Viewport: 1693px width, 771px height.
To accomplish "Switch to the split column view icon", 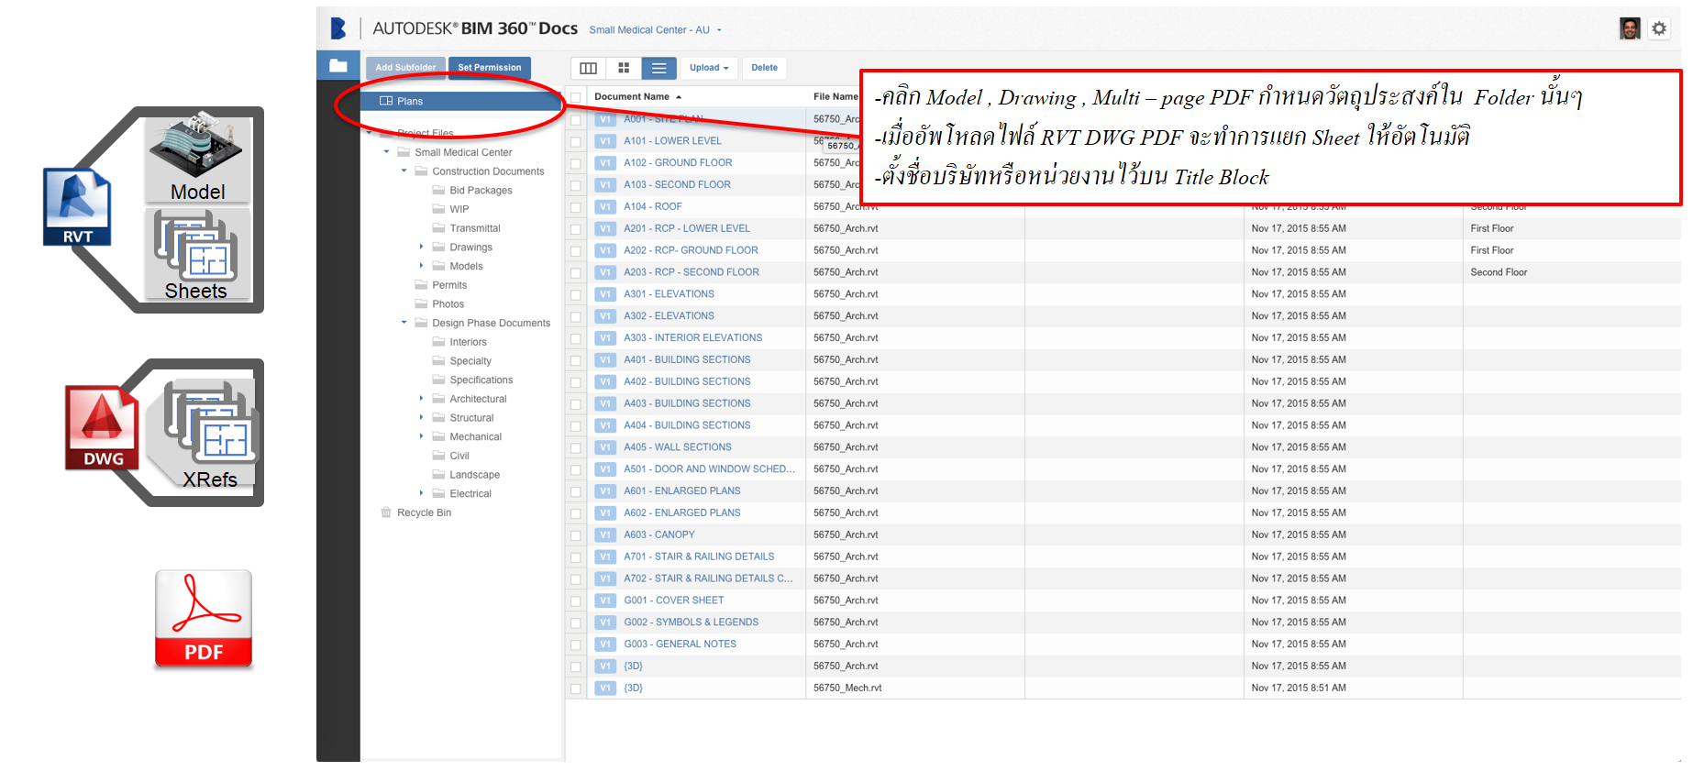I will (589, 68).
